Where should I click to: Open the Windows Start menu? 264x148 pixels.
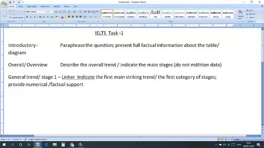pyautogui.click(x=4, y=144)
